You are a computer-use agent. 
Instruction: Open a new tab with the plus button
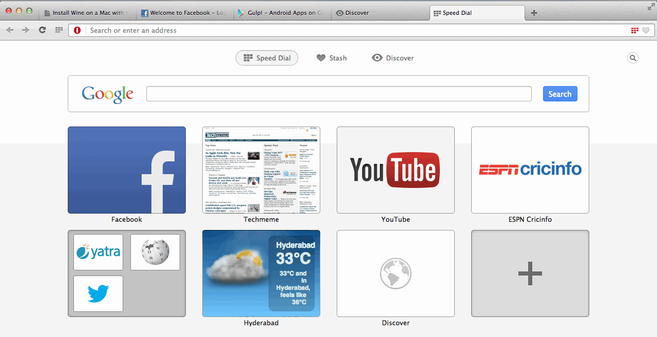534,13
